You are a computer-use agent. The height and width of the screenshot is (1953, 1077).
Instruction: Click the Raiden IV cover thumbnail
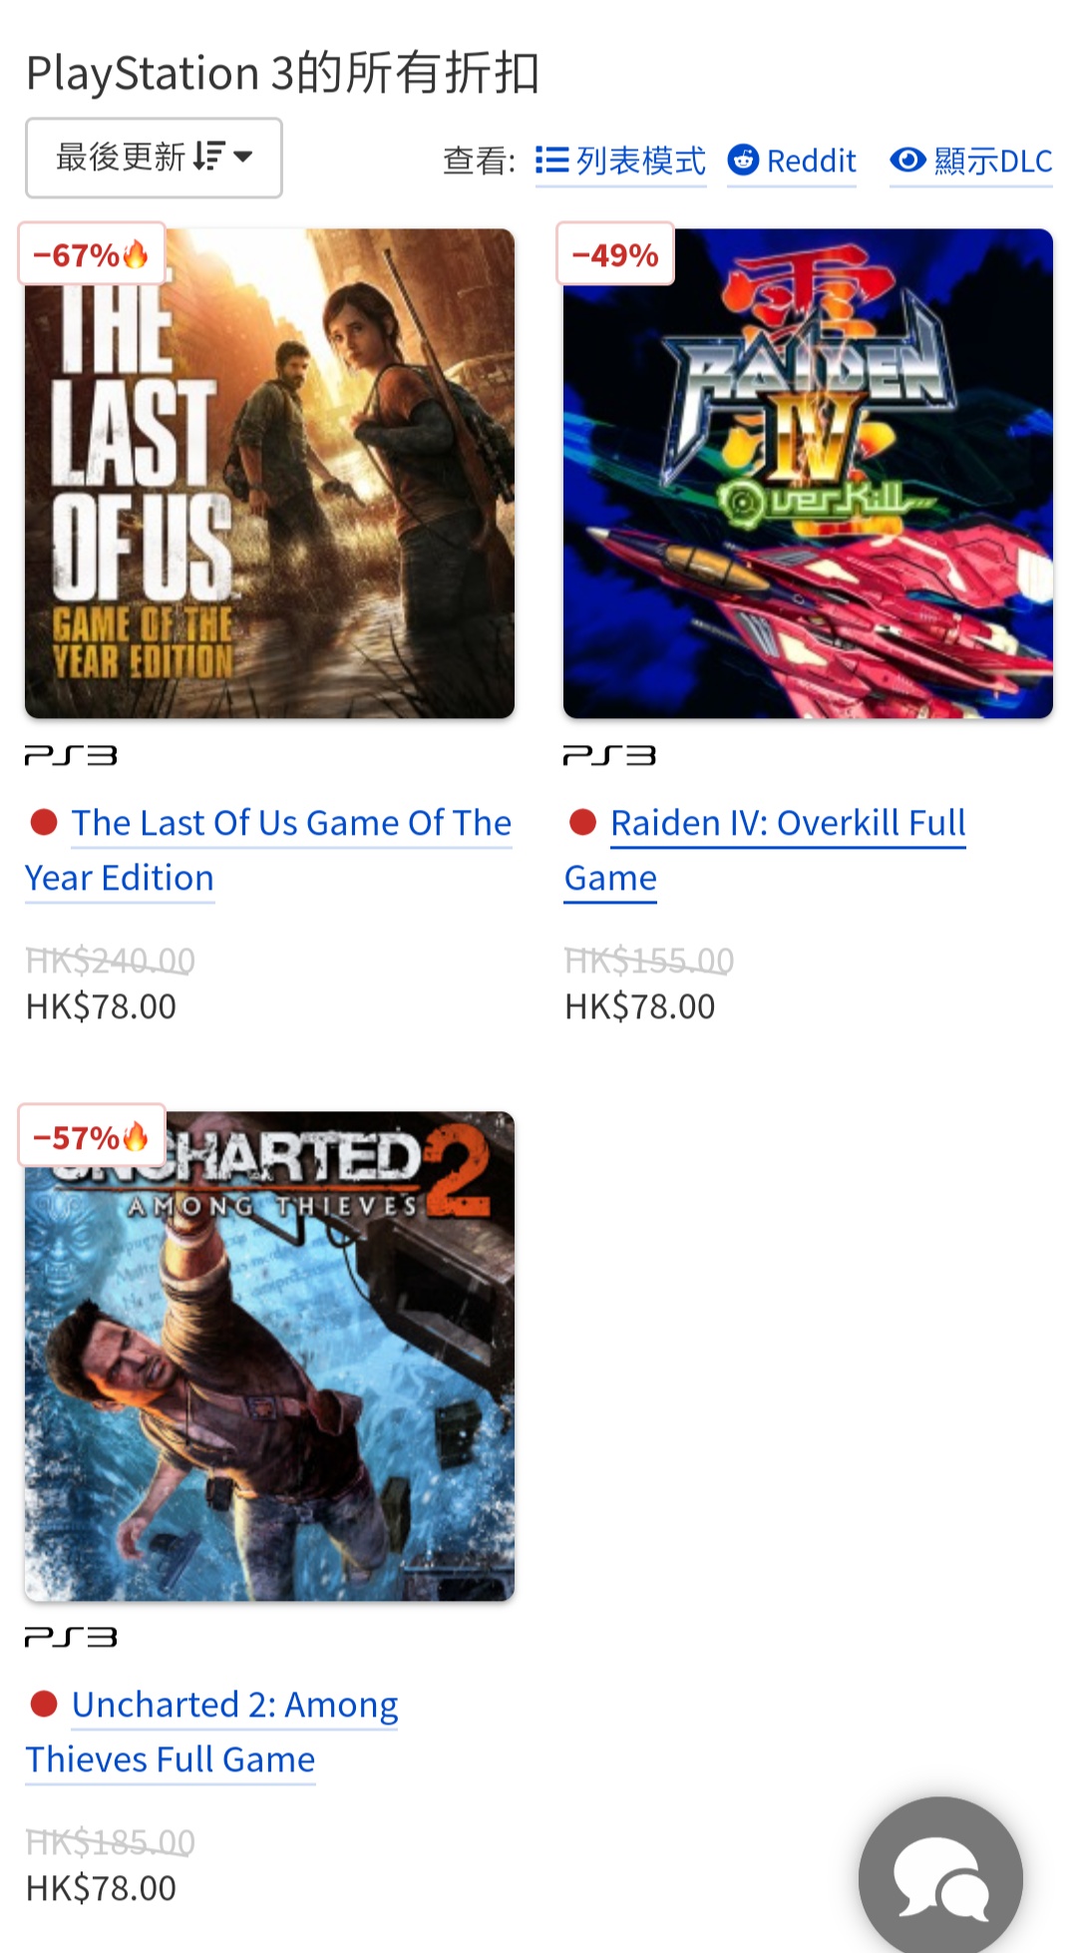[808, 474]
